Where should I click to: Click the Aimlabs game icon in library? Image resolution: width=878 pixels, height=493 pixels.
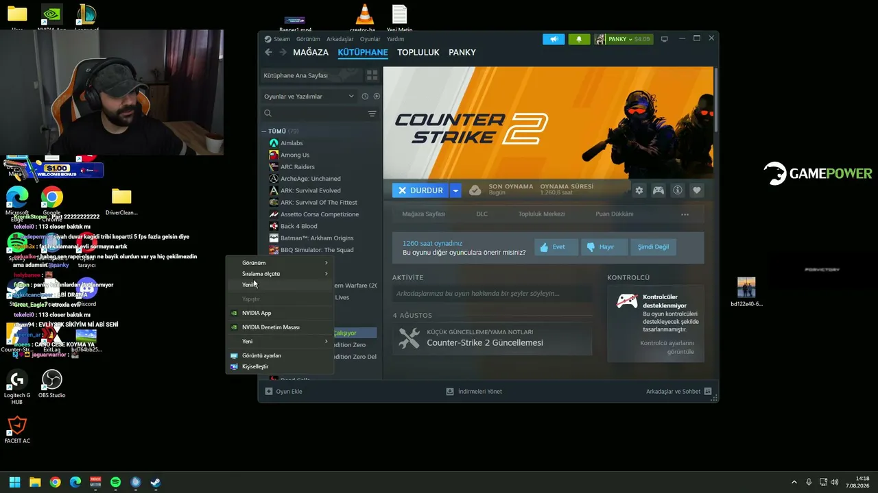[274, 143]
